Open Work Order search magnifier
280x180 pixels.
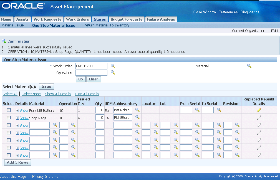coord(113,66)
